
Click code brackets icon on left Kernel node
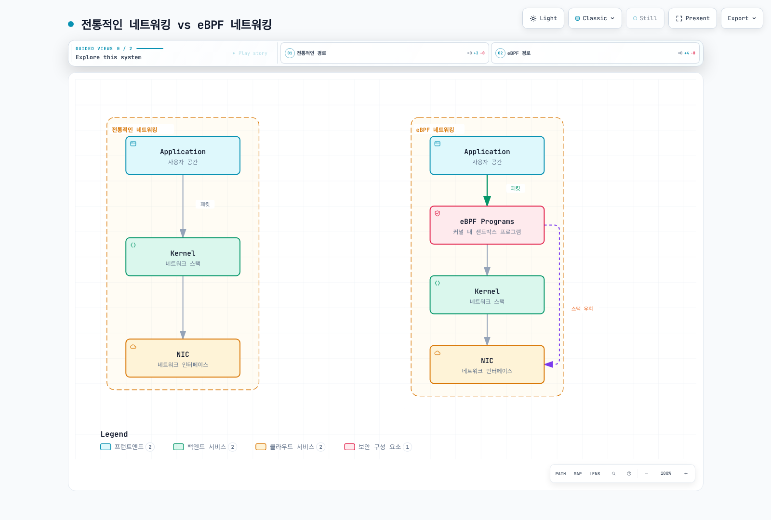133,245
